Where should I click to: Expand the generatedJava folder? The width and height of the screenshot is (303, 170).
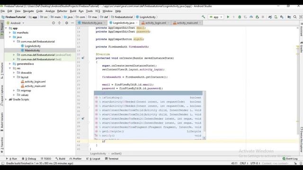click(x=10, y=64)
